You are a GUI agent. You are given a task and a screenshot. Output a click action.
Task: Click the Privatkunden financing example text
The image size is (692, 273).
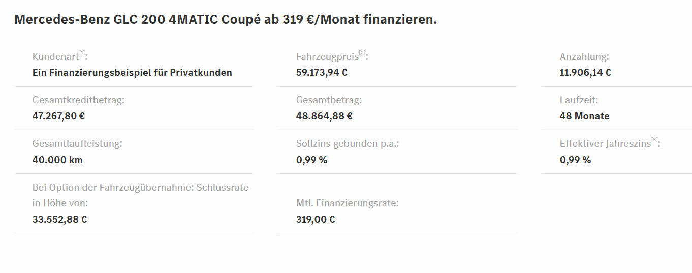(132, 72)
